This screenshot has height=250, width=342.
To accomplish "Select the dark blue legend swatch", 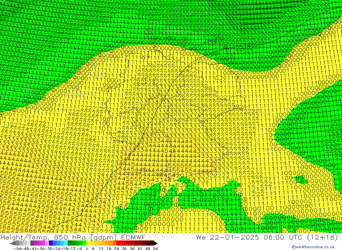I will click(51, 243).
